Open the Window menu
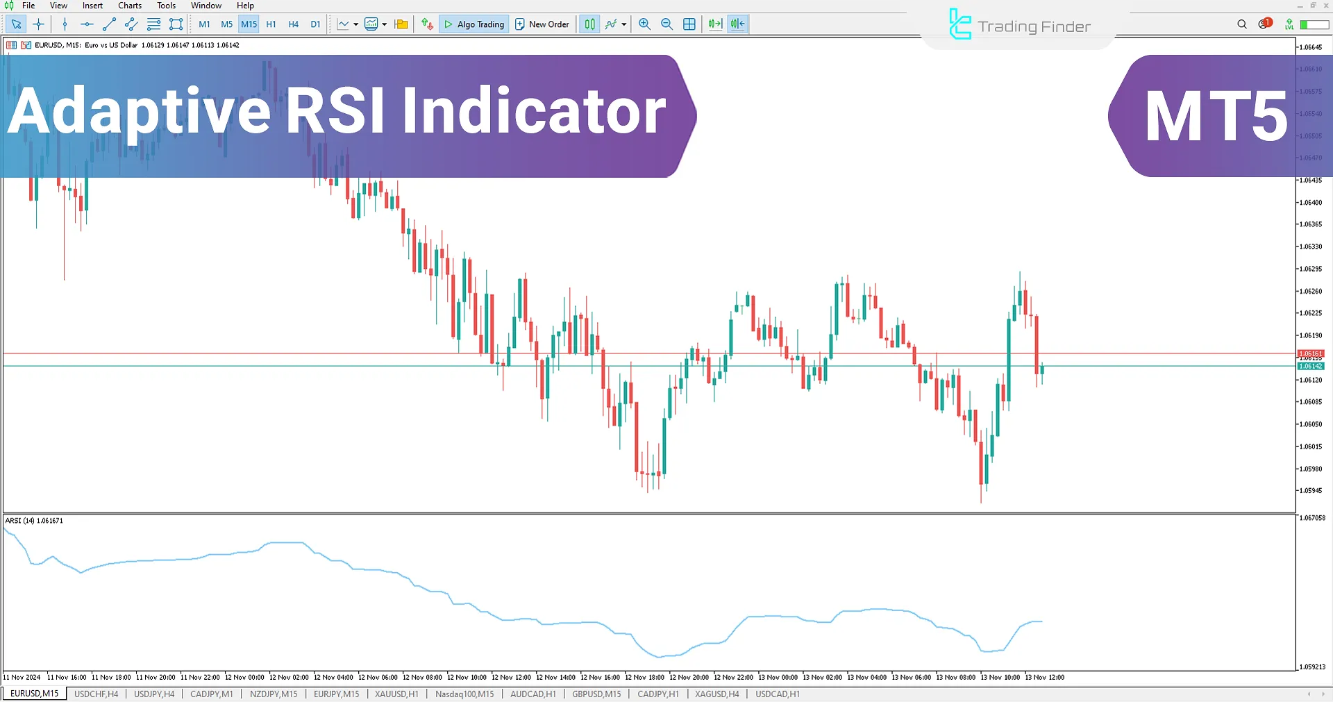This screenshot has width=1333, height=702. (x=206, y=6)
